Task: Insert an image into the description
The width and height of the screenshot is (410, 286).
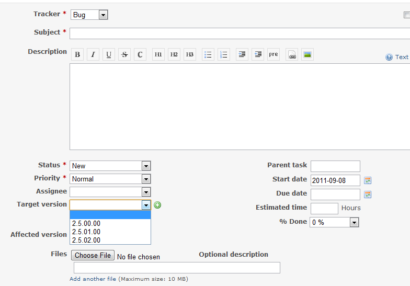Action: (x=307, y=54)
